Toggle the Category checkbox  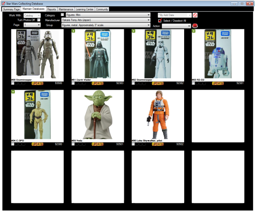click(x=62, y=15)
